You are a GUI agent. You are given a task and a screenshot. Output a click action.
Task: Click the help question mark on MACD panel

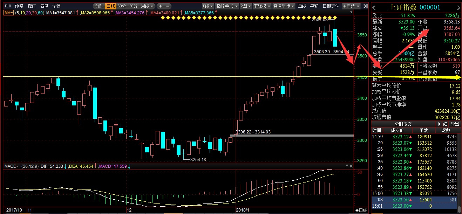(x=347, y=166)
